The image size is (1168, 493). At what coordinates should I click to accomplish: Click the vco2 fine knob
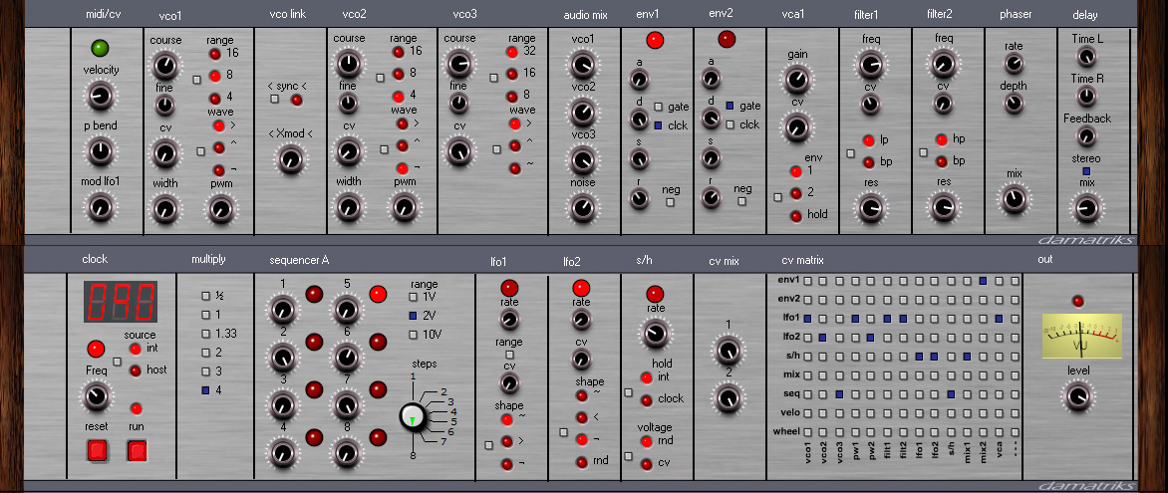click(x=348, y=105)
